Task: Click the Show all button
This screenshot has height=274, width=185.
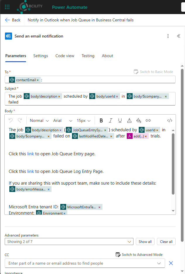Action: [145, 242]
